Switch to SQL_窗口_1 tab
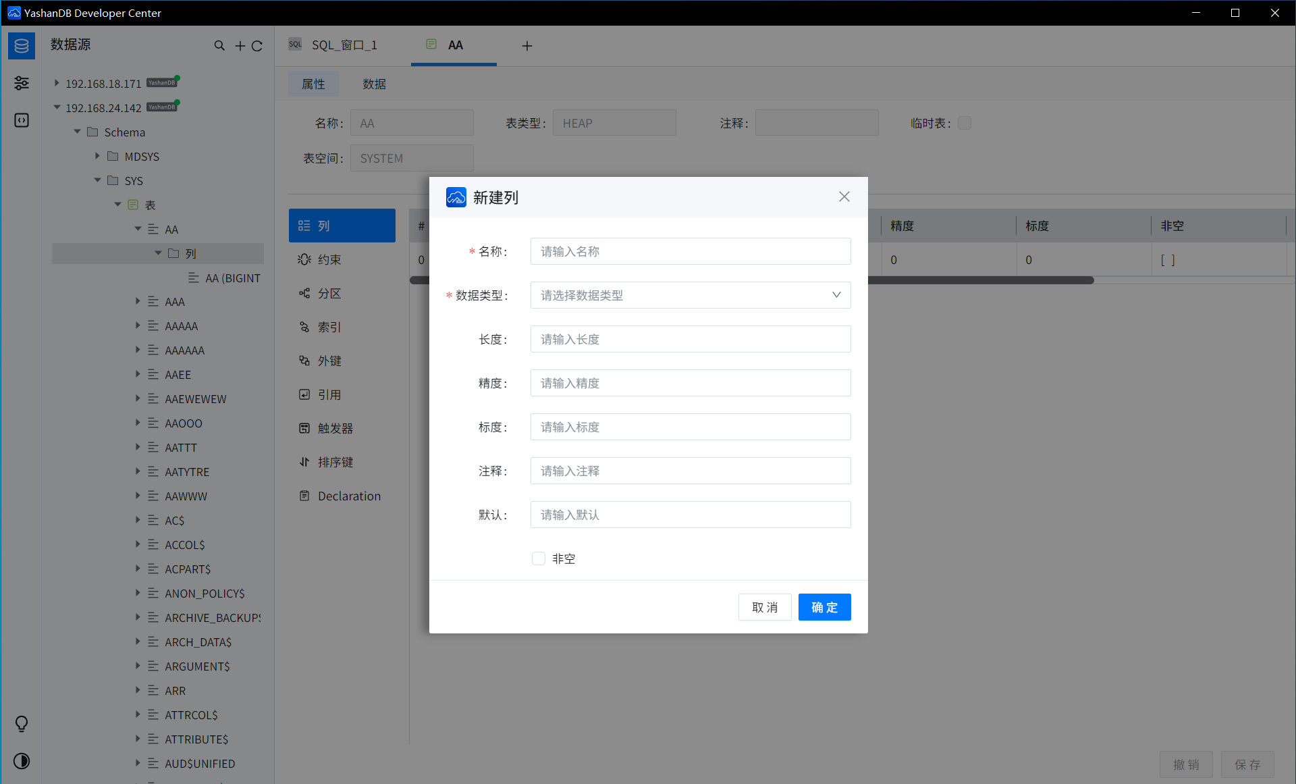This screenshot has height=784, width=1296. (344, 45)
